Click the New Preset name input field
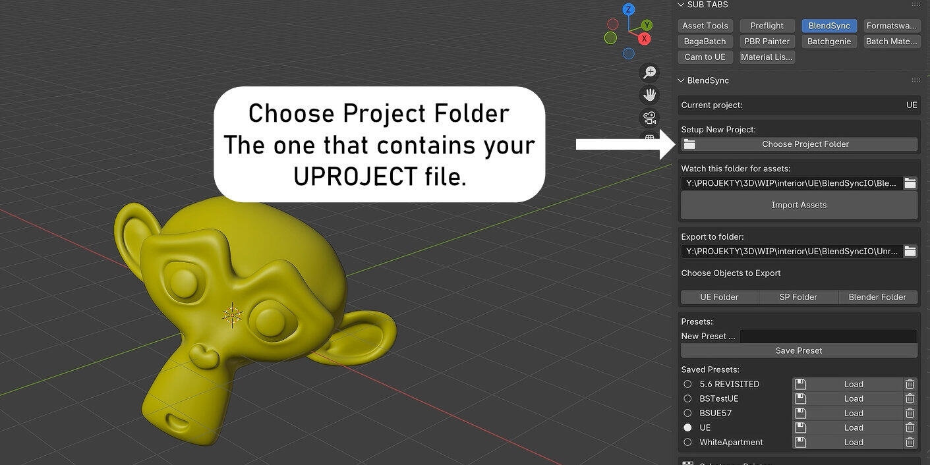Screen dimensions: 930x465 coord(828,336)
